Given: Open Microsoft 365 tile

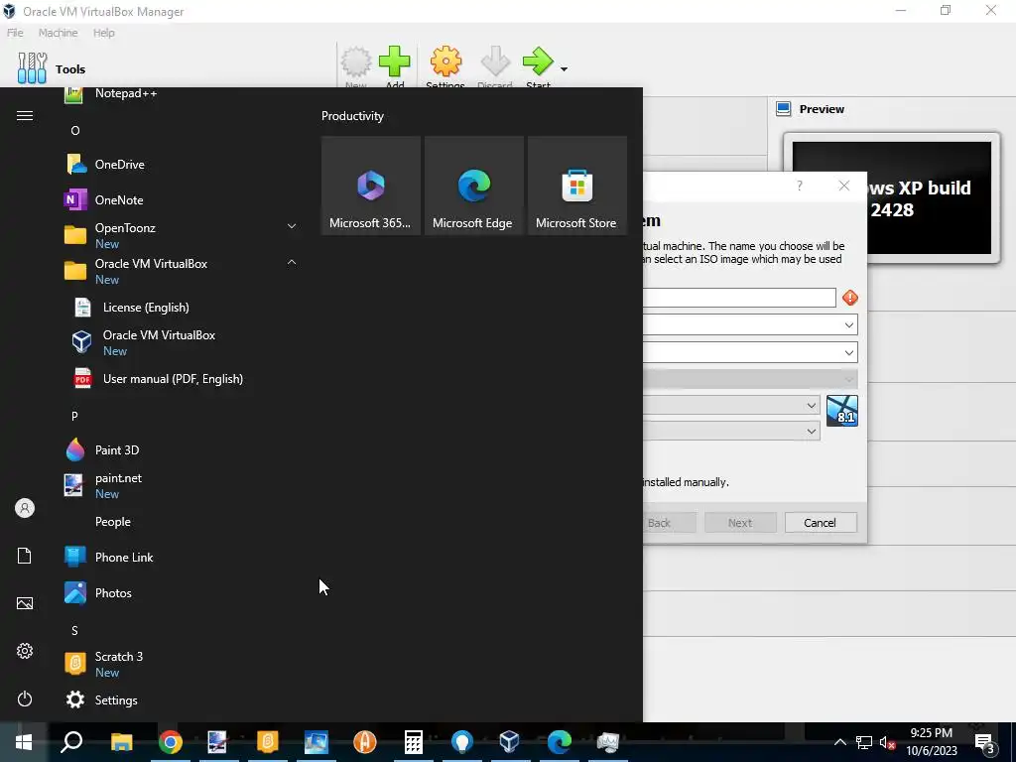Looking at the screenshot, I should pos(371,186).
